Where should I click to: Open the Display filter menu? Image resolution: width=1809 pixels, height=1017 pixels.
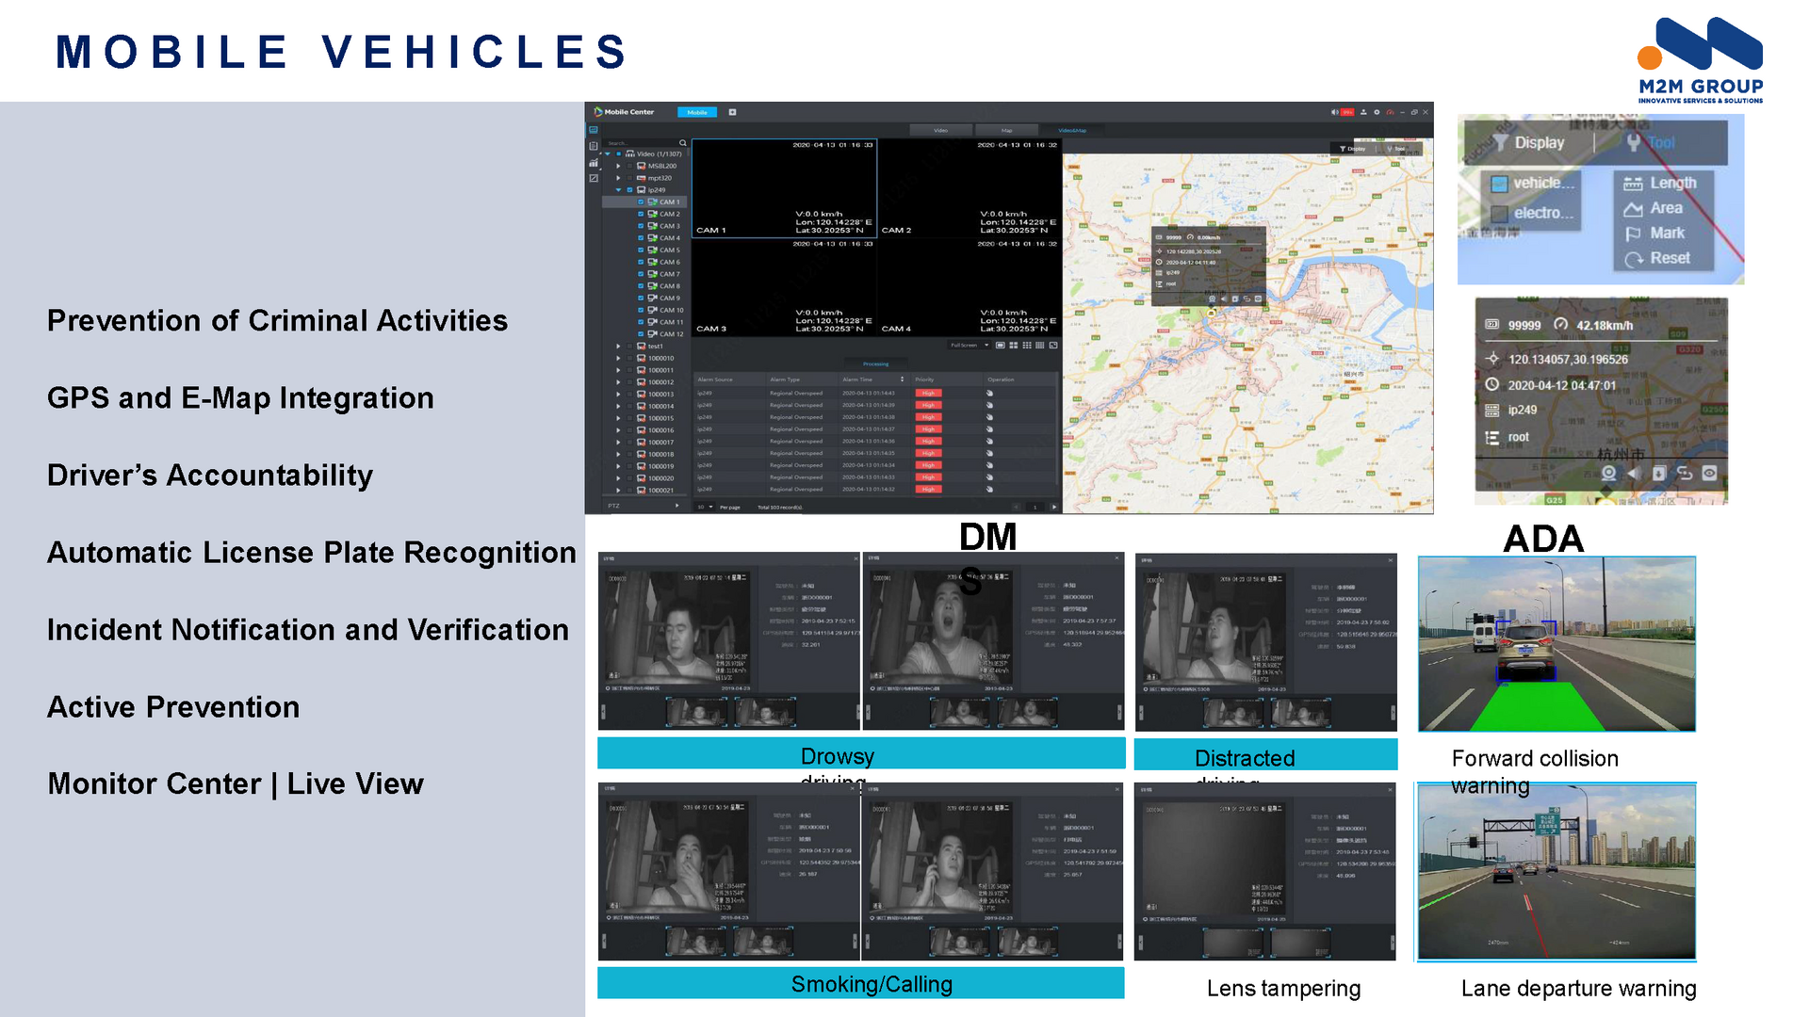1530,143
